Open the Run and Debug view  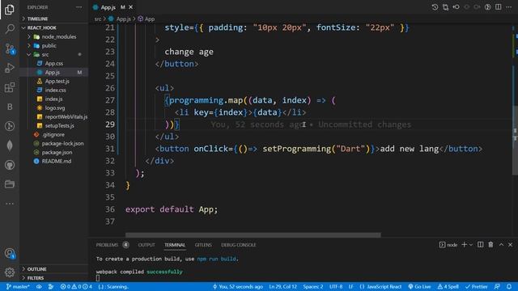(10, 68)
